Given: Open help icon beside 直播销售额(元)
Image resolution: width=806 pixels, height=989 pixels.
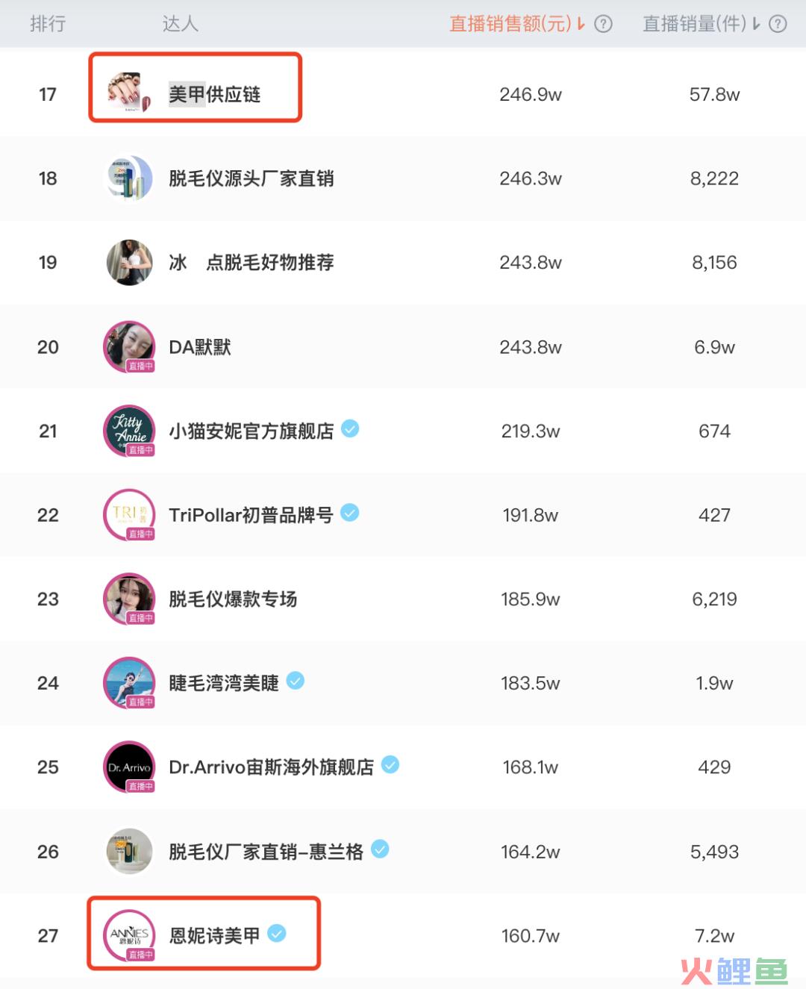Looking at the screenshot, I should point(603,24).
